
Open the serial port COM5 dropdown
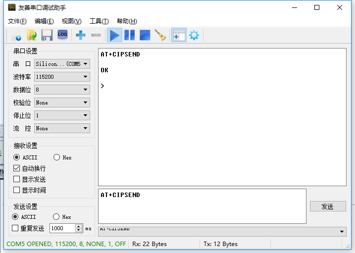[62, 64]
